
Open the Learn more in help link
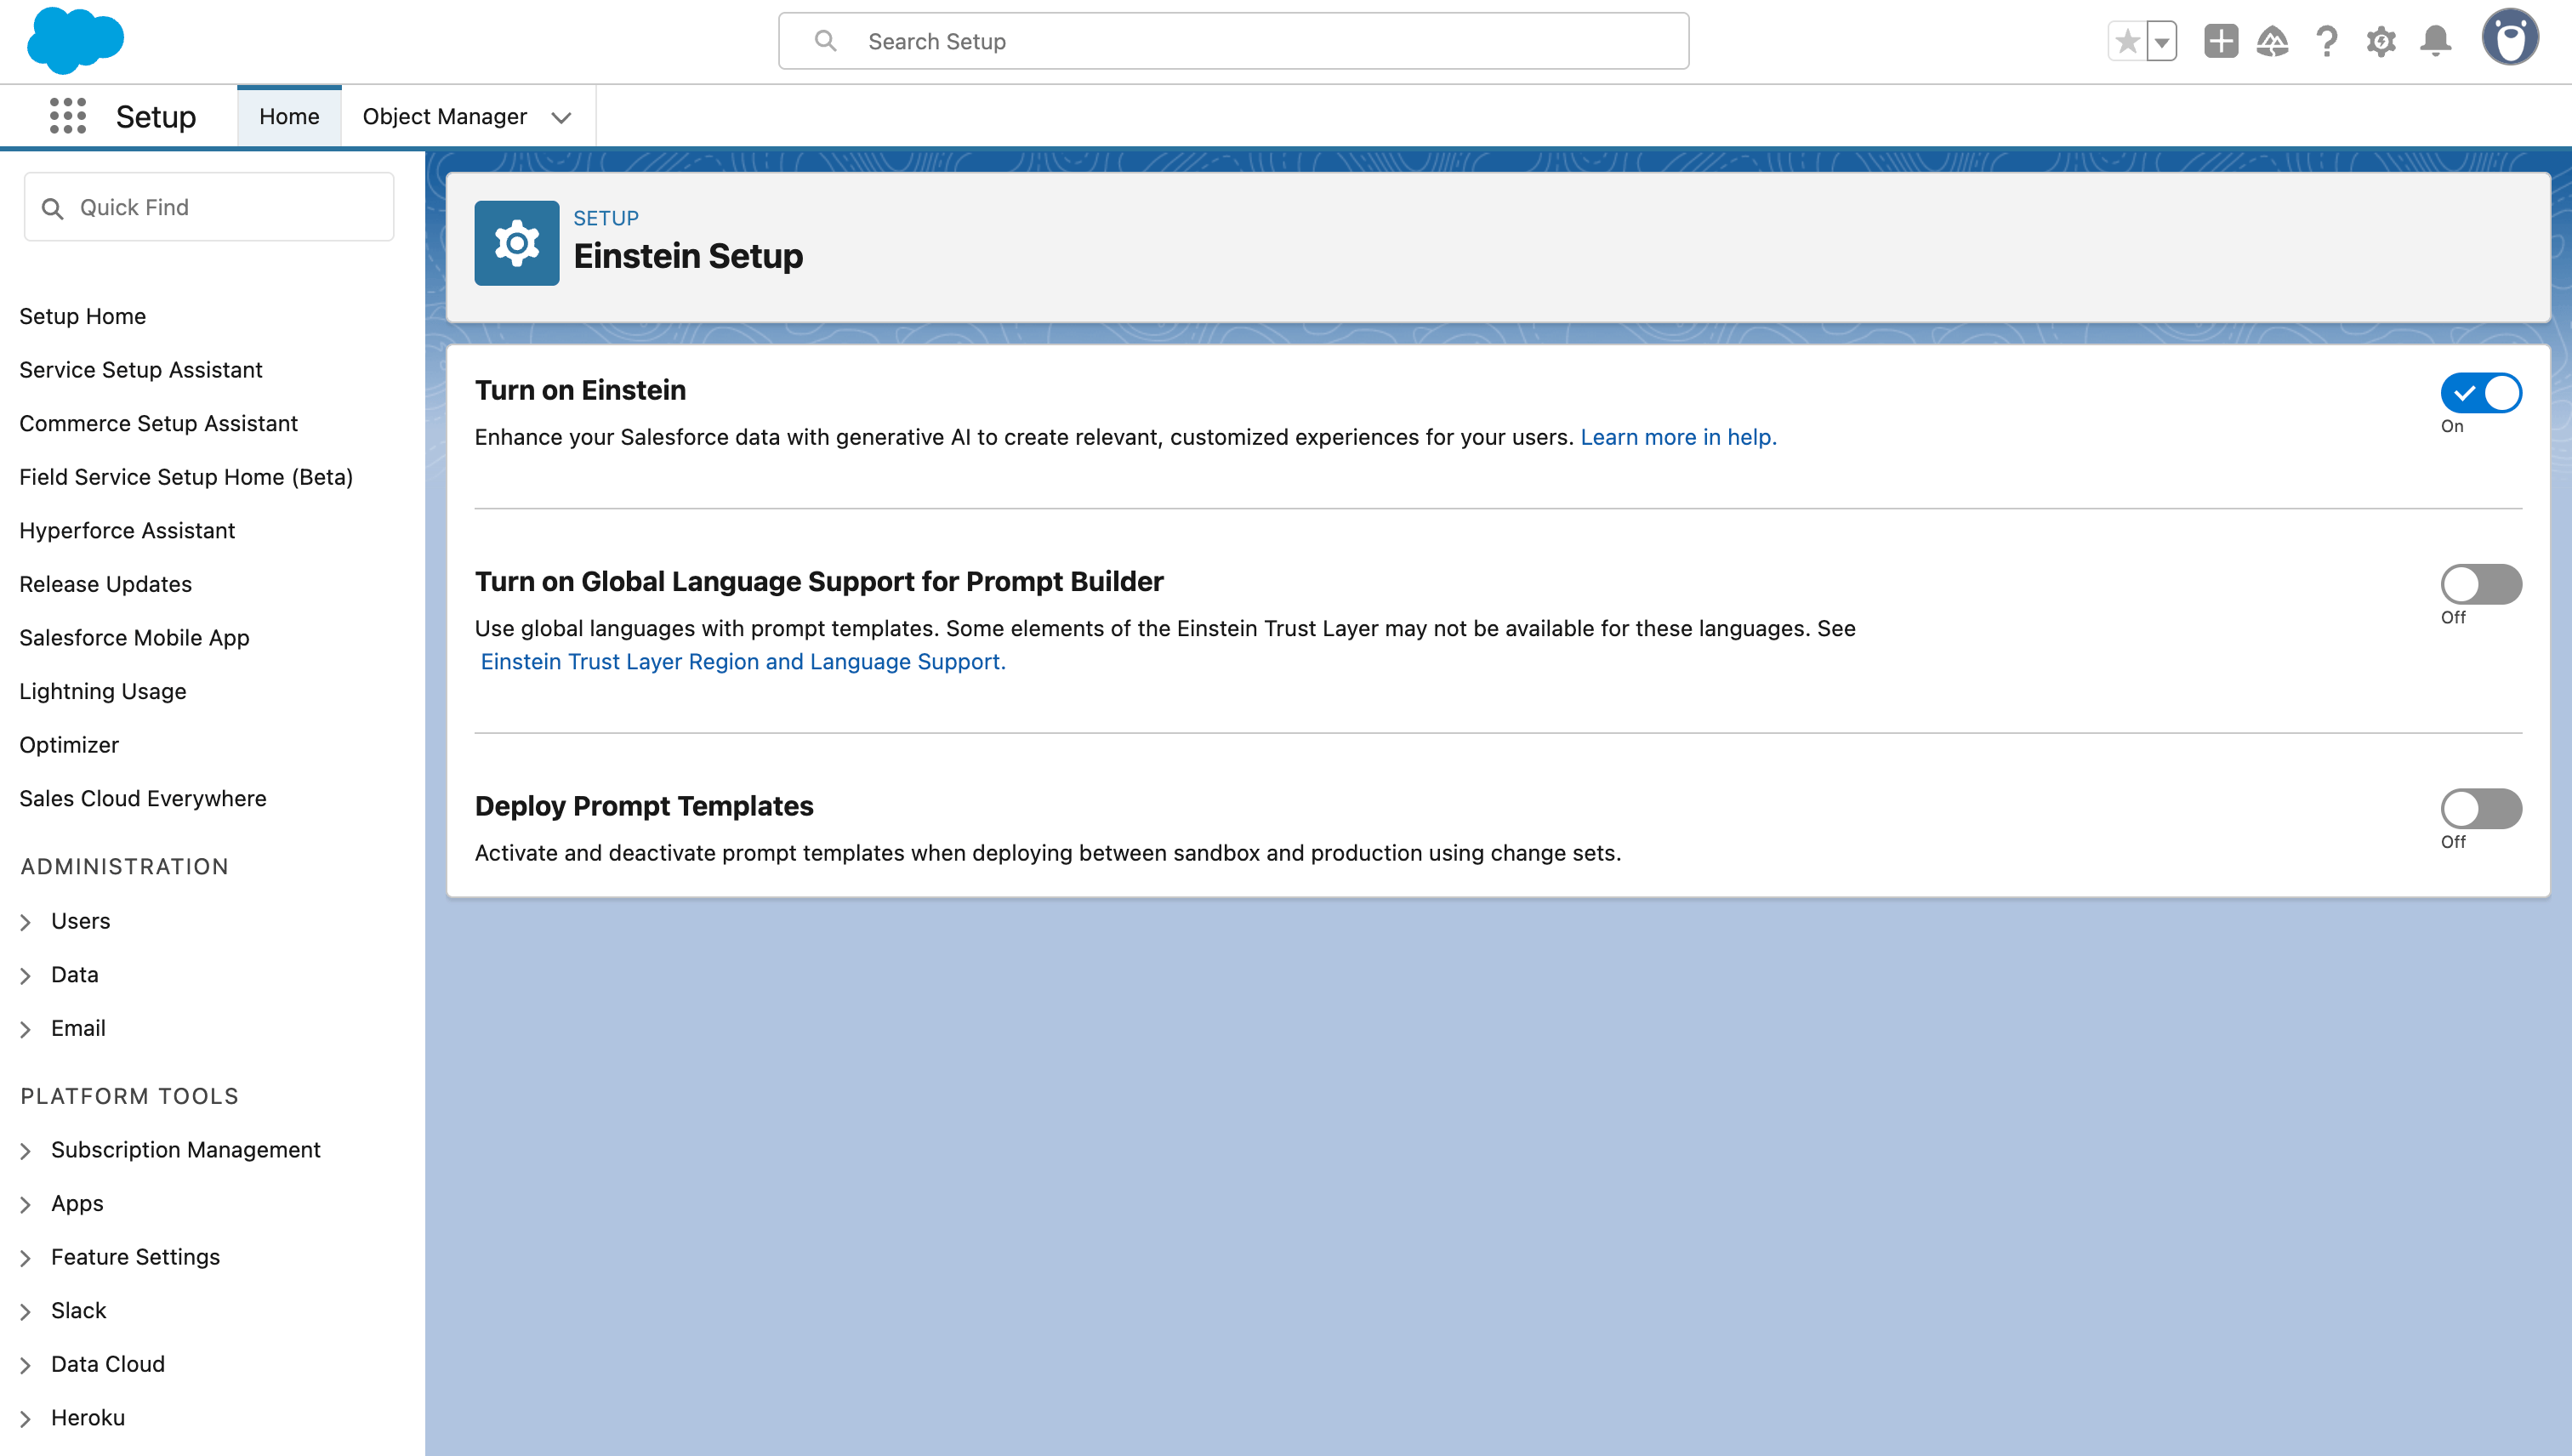click(x=1677, y=437)
